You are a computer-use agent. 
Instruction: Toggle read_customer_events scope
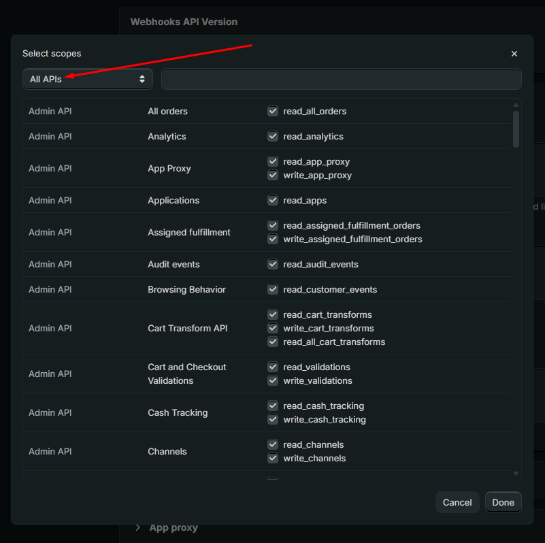273,289
